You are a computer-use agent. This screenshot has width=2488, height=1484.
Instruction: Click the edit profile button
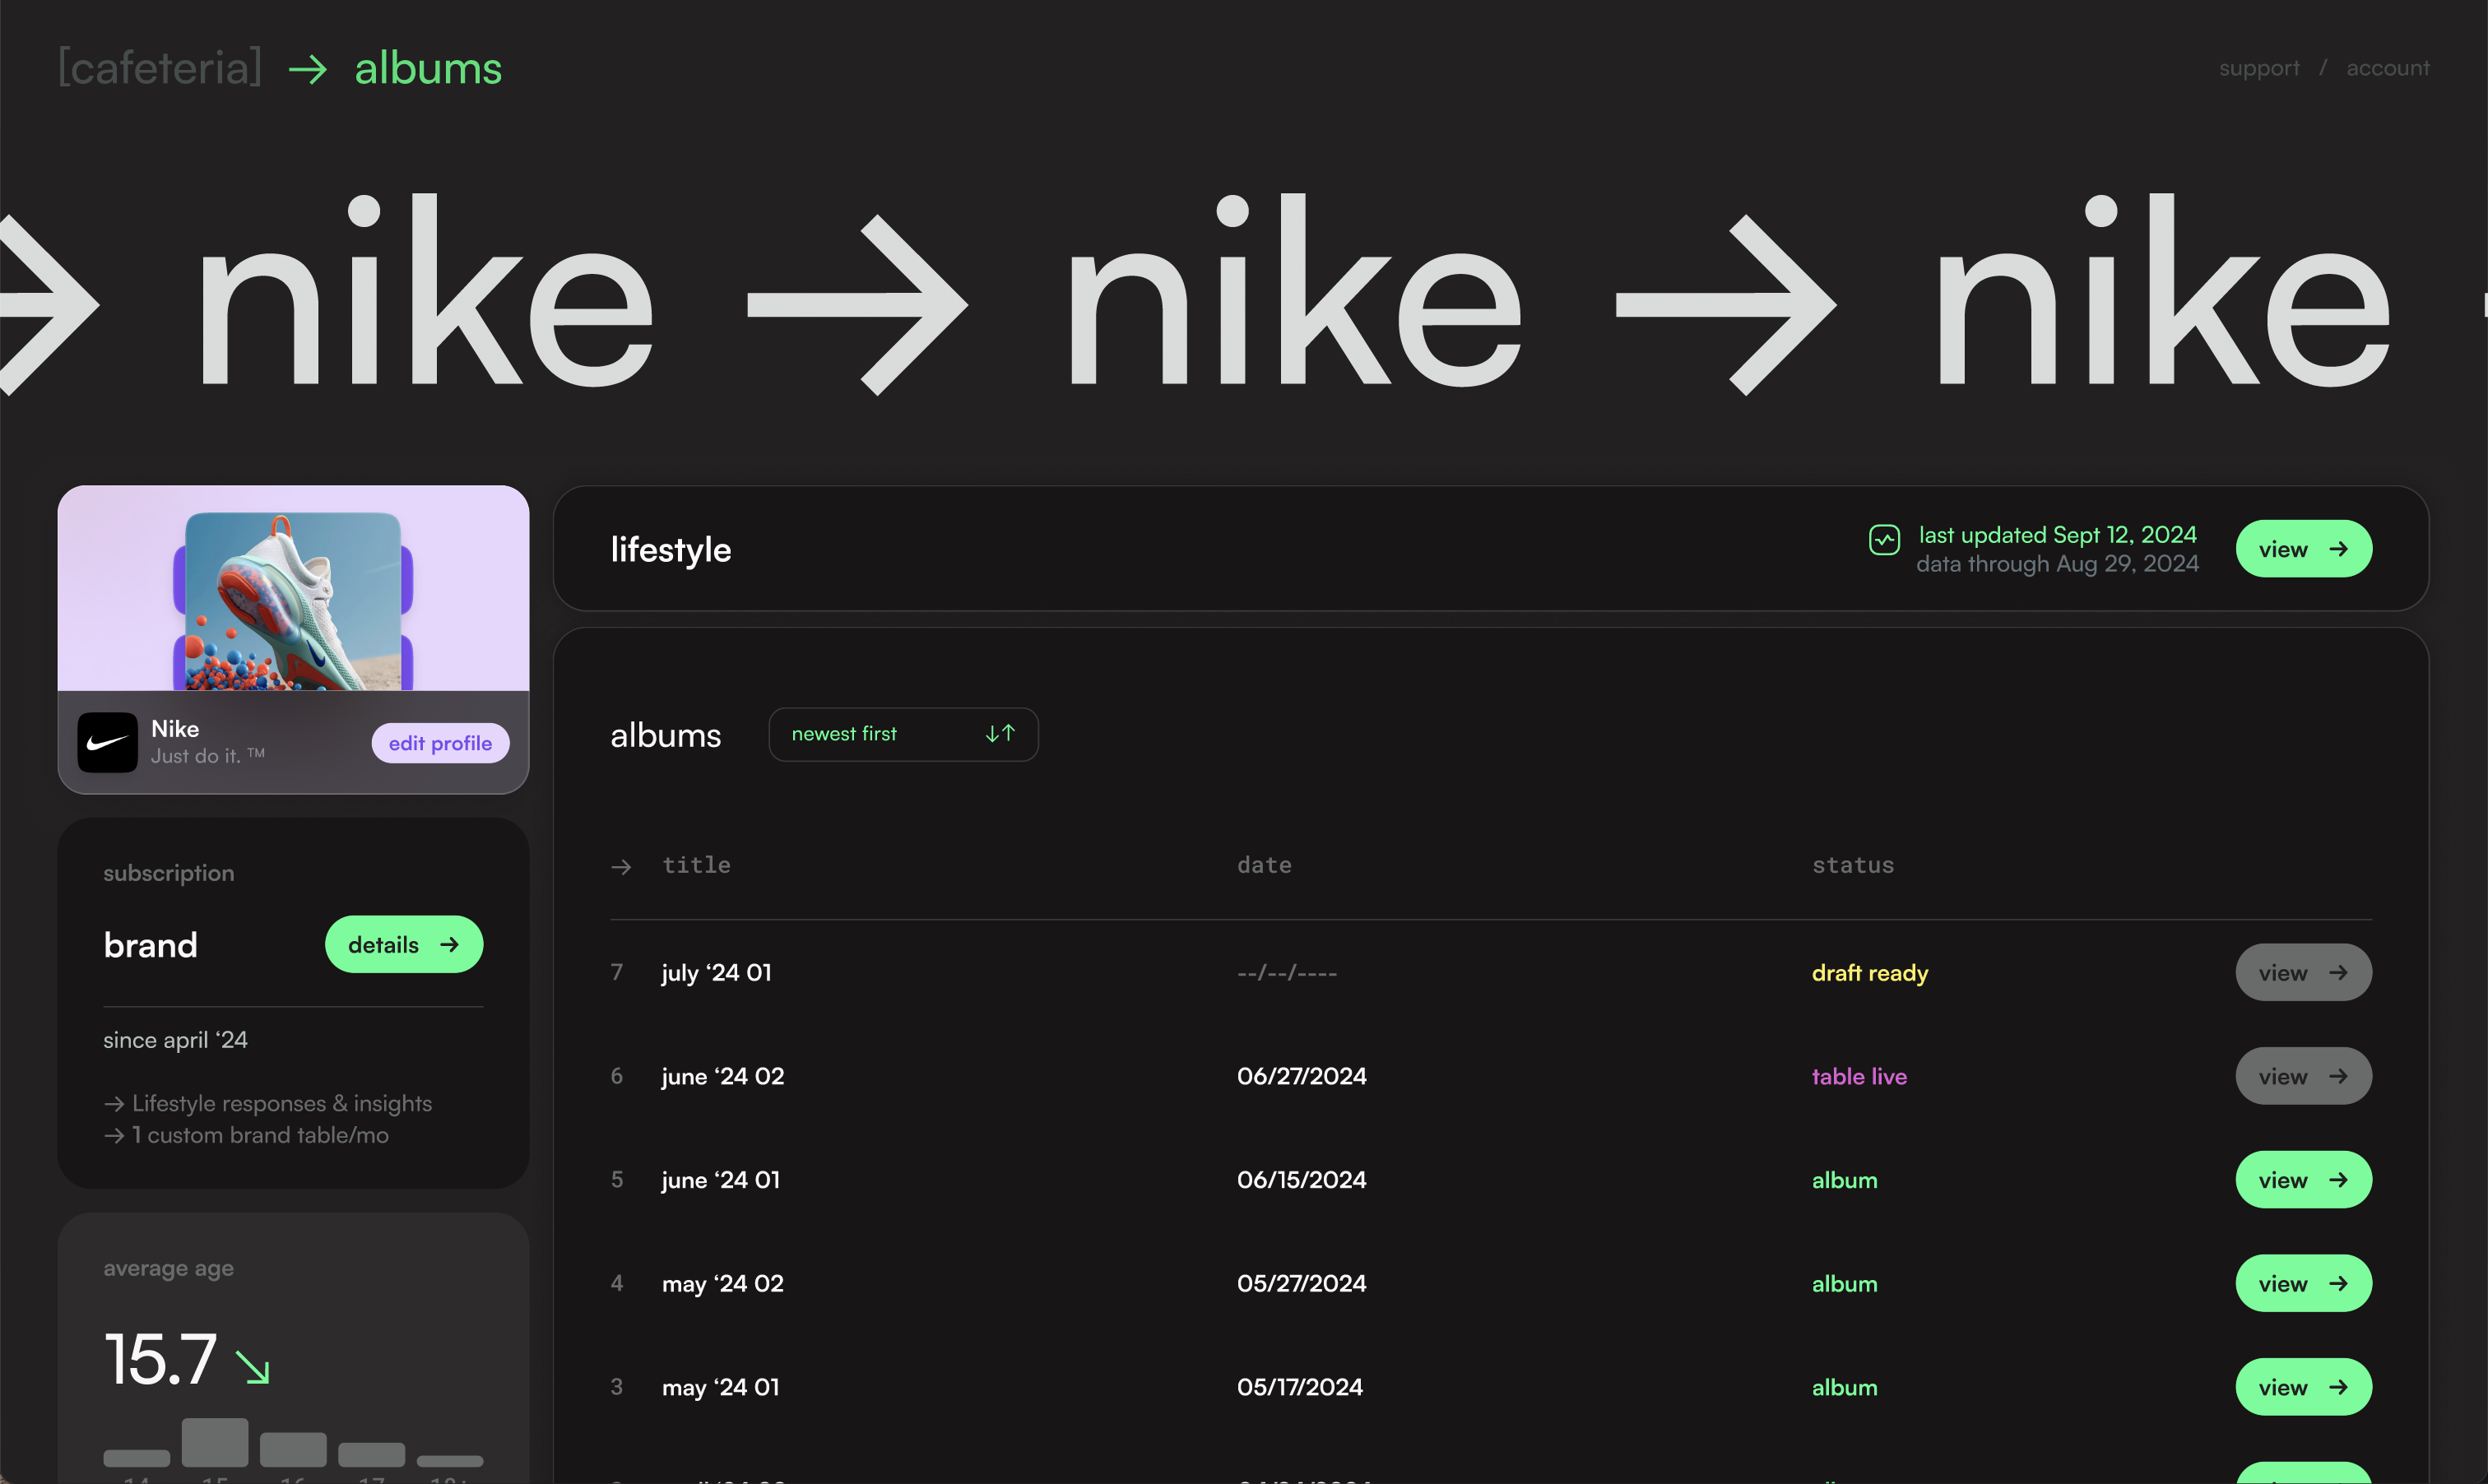click(x=440, y=743)
